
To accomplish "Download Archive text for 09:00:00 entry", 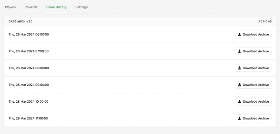I will click(x=256, y=85).
